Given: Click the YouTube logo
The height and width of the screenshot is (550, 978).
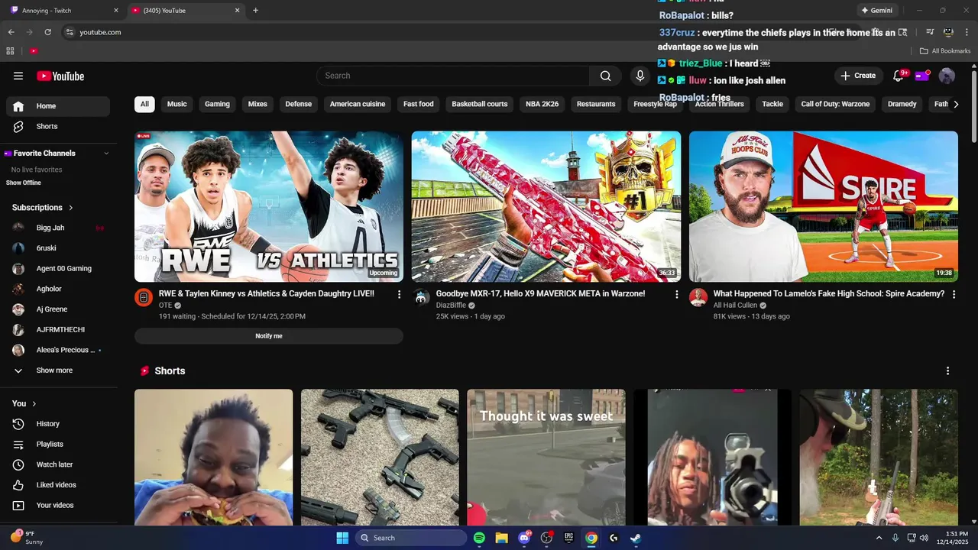Looking at the screenshot, I should pyautogui.click(x=60, y=76).
